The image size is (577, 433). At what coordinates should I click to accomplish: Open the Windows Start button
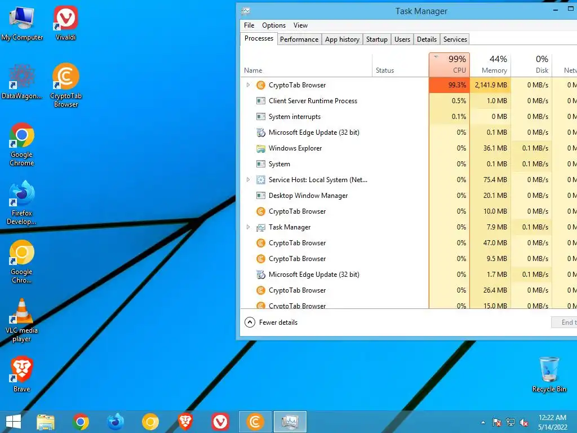[14, 422]
